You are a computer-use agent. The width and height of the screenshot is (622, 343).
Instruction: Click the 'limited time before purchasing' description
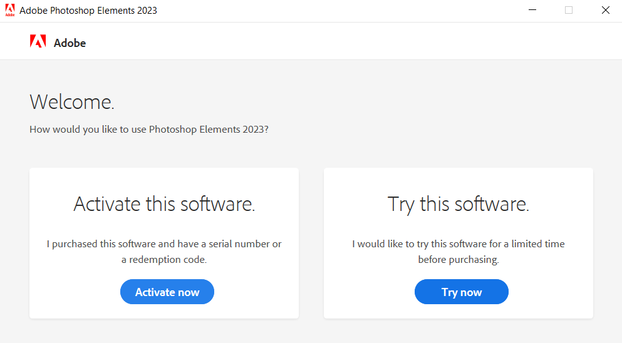459,251
